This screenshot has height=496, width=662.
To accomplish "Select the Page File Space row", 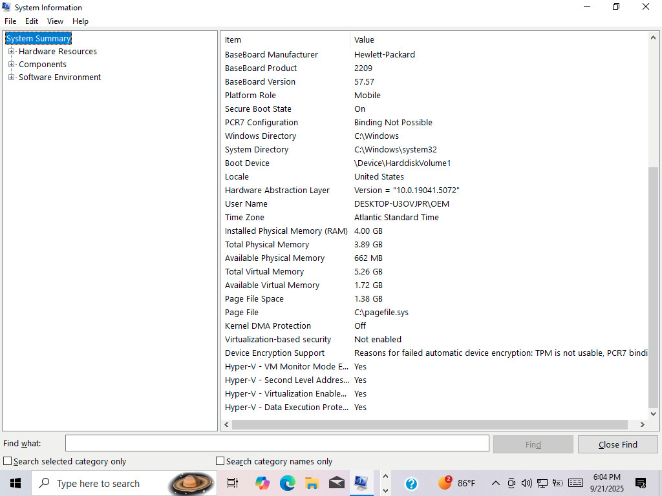I will 434,298.
